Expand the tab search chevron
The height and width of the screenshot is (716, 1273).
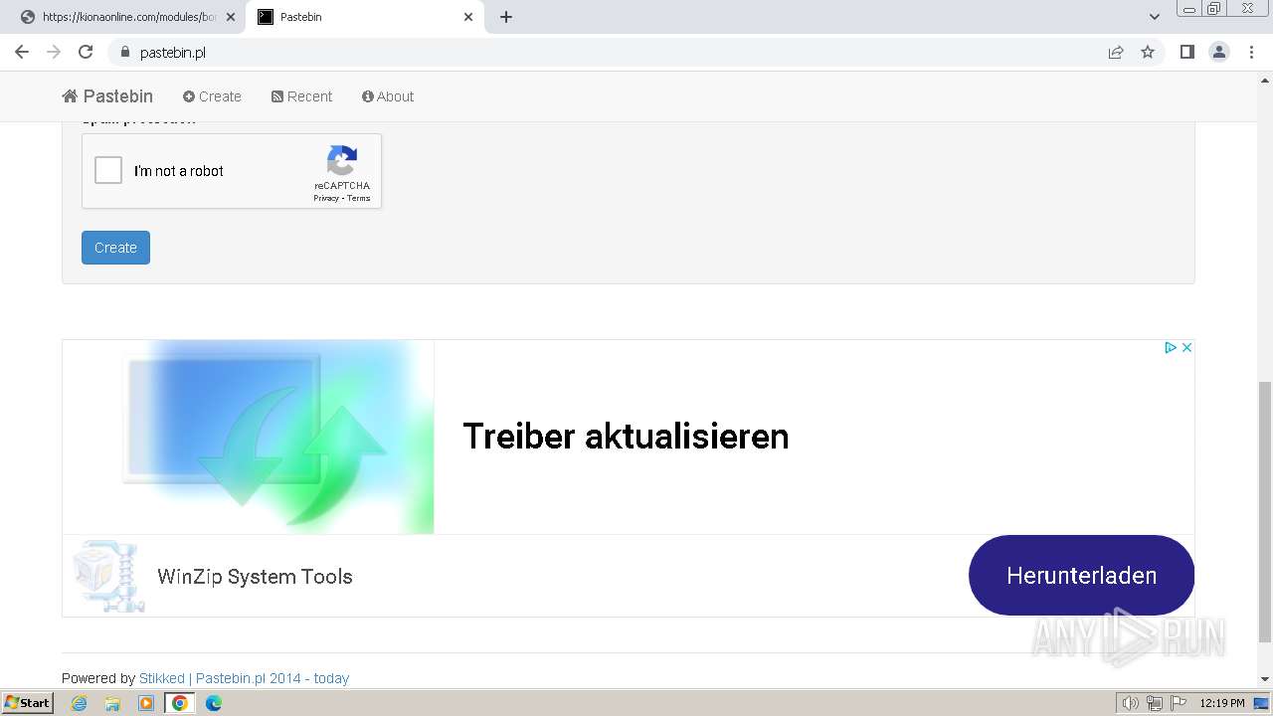click(x=1155, y=17)
